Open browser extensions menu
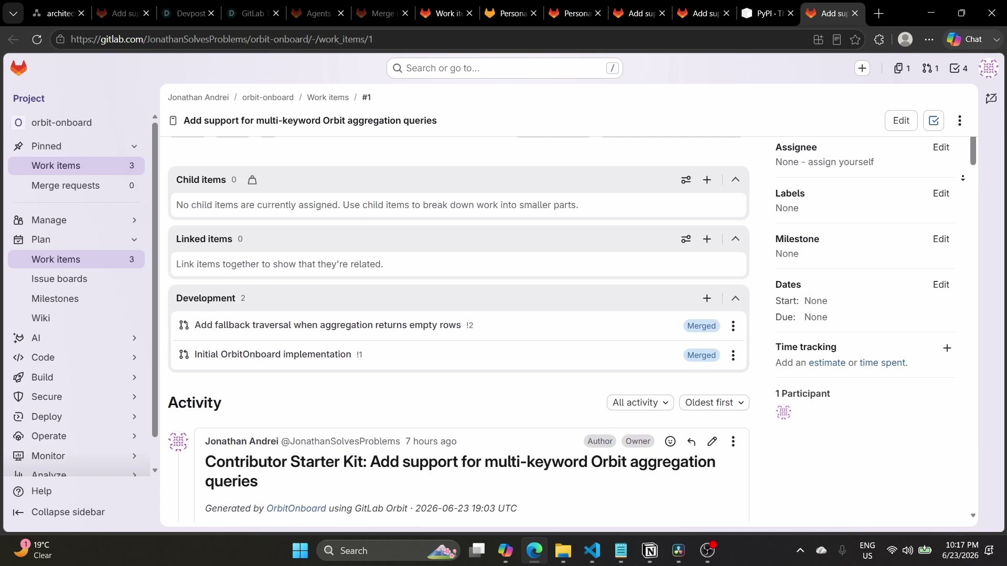Image resolution: width=1007 pixels, height=566 pixels. coord(880,39)
